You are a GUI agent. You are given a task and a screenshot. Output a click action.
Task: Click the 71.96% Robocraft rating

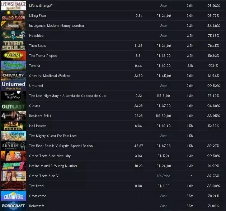(213, 206)
